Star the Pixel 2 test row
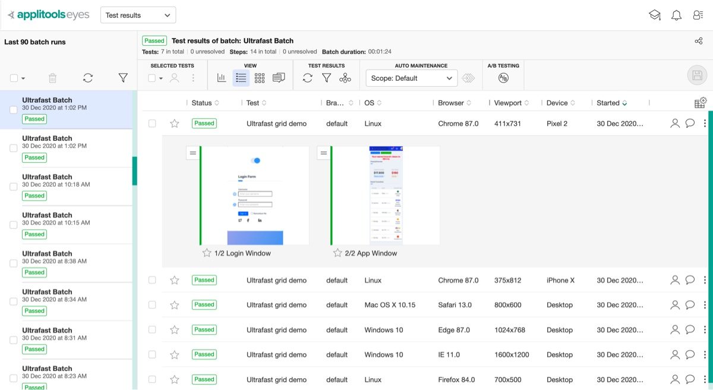713x390 pixels. pyautogui.click(x=174, y=124)
